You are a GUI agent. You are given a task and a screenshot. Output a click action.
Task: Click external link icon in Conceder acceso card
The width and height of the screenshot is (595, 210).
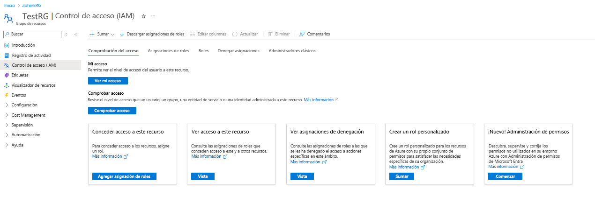(x=126, y=157)
